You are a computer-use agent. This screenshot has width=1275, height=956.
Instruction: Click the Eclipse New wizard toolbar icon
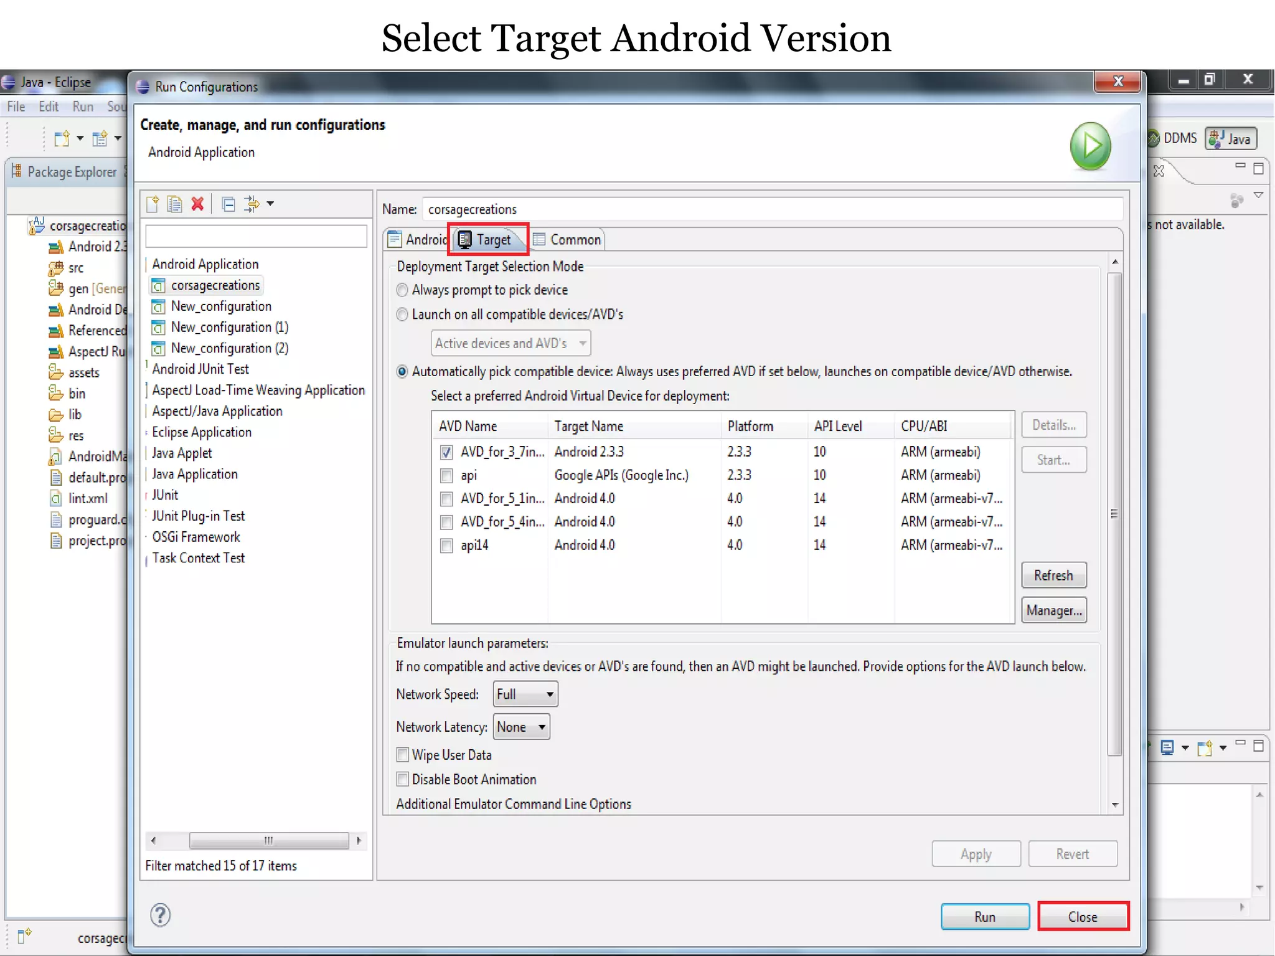click(61, 138)
